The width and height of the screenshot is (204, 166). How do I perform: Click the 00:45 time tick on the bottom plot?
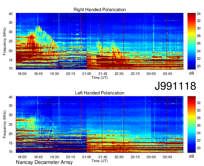point(167,157)
